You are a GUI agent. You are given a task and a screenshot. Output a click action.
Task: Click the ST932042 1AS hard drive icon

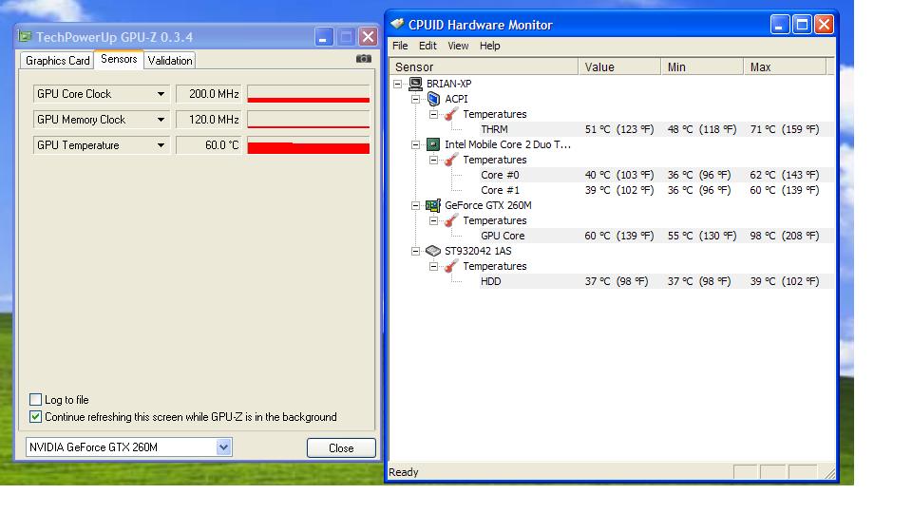pos(433,251)
